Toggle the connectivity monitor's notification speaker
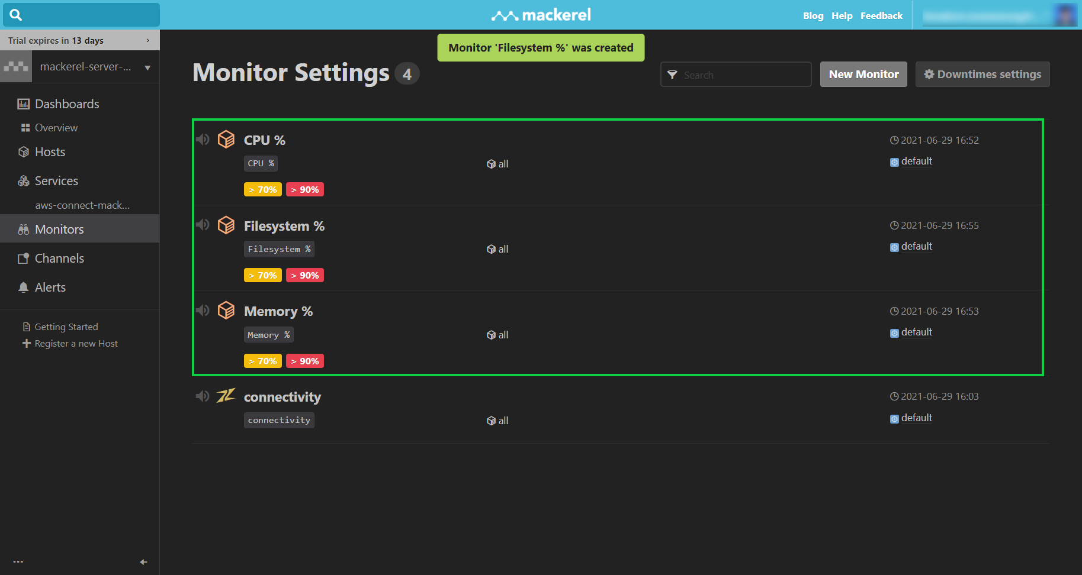 (203, 396)
